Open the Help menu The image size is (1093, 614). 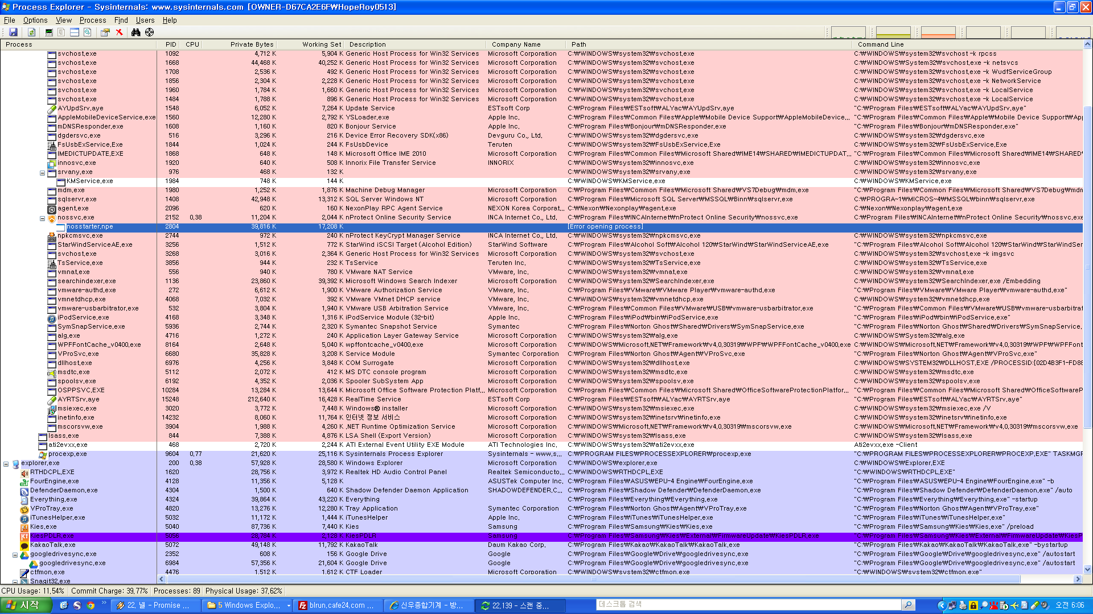[x=170, y=20]
